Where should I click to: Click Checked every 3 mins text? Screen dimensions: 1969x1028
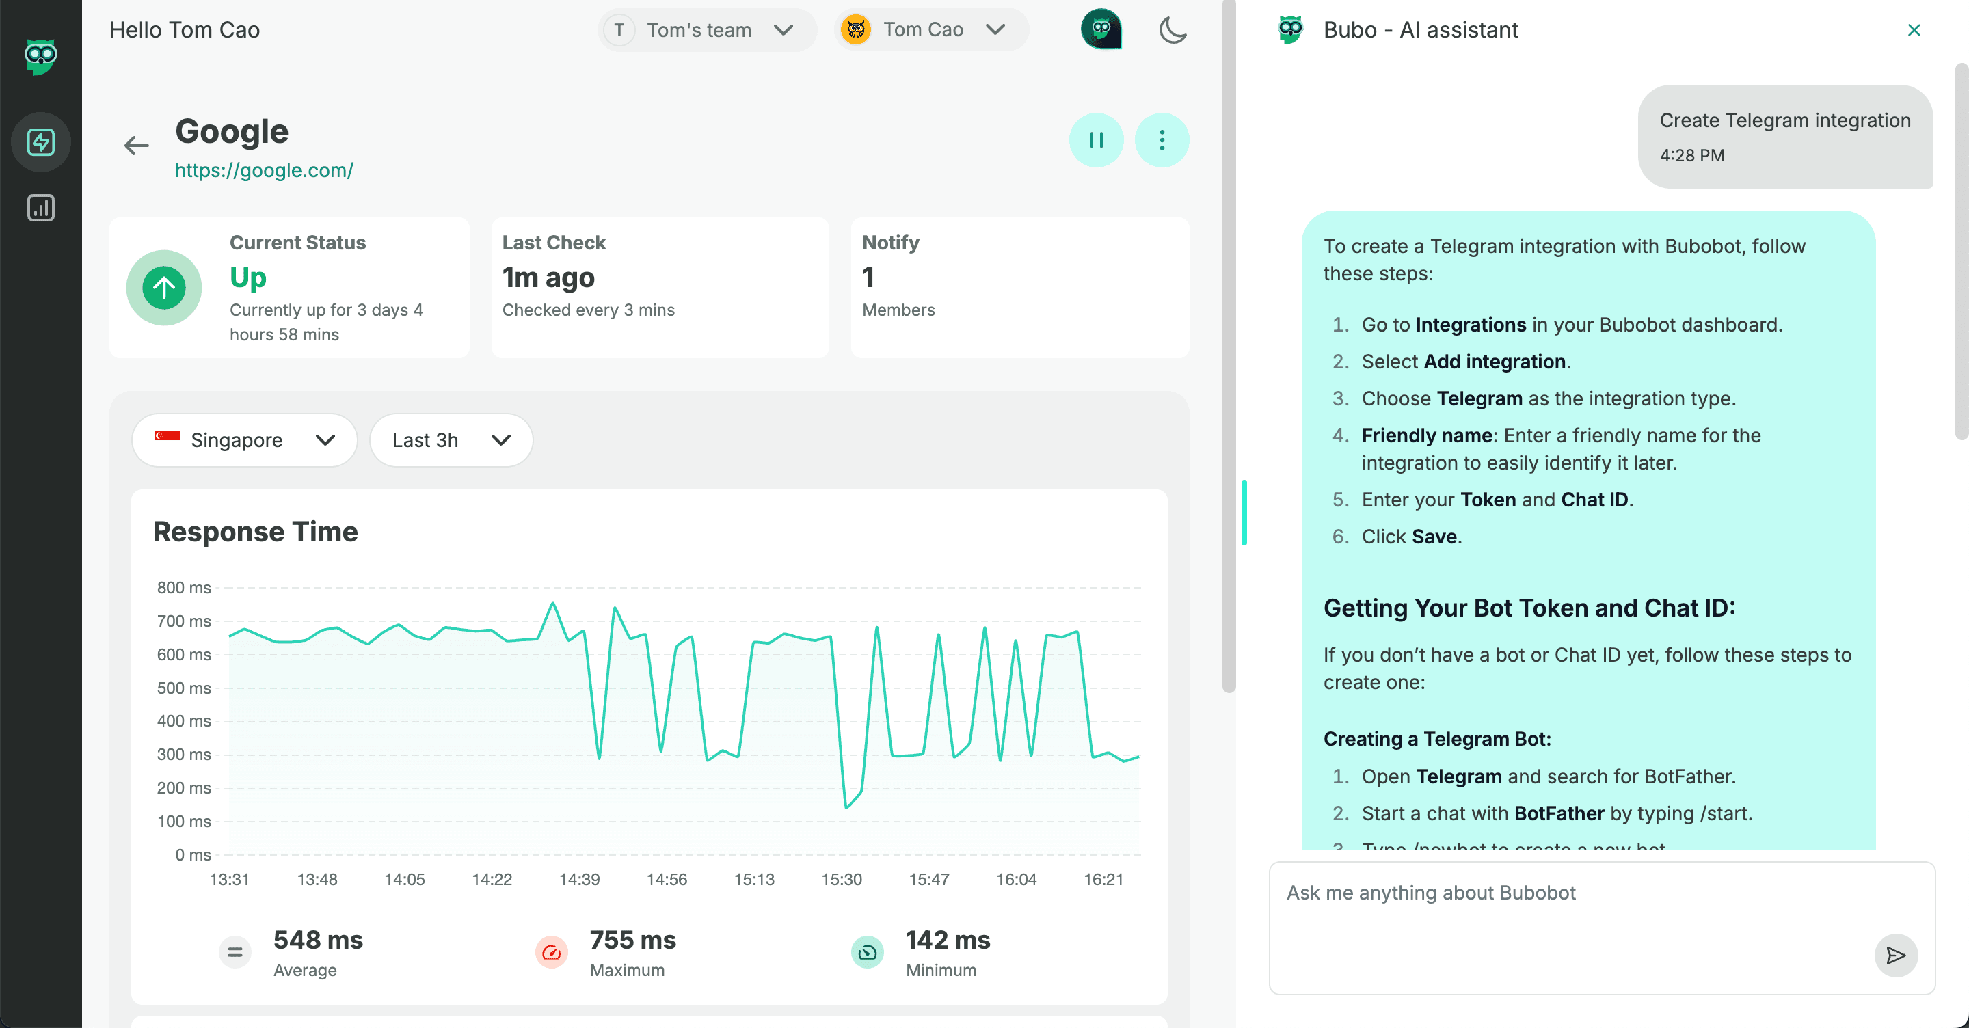(589, 310)
